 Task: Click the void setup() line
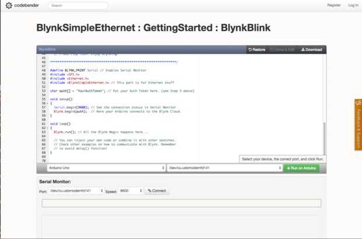pyautogui.click(x=61, y=99)
